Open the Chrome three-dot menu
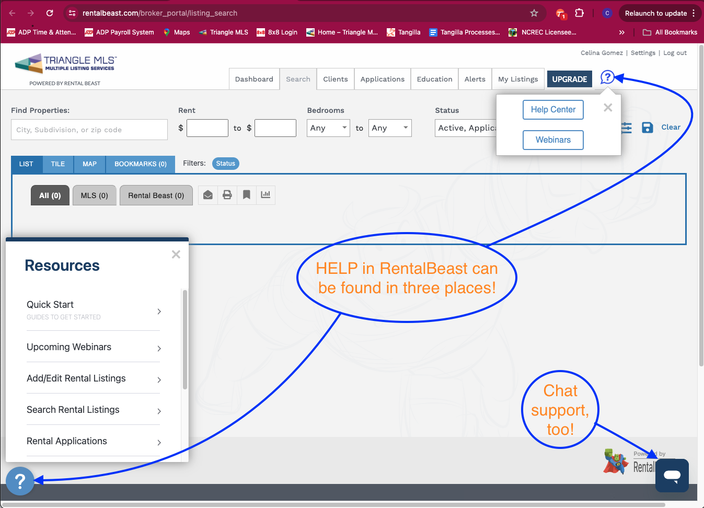This screenshot has height=508, width=704. click(694, 13)
